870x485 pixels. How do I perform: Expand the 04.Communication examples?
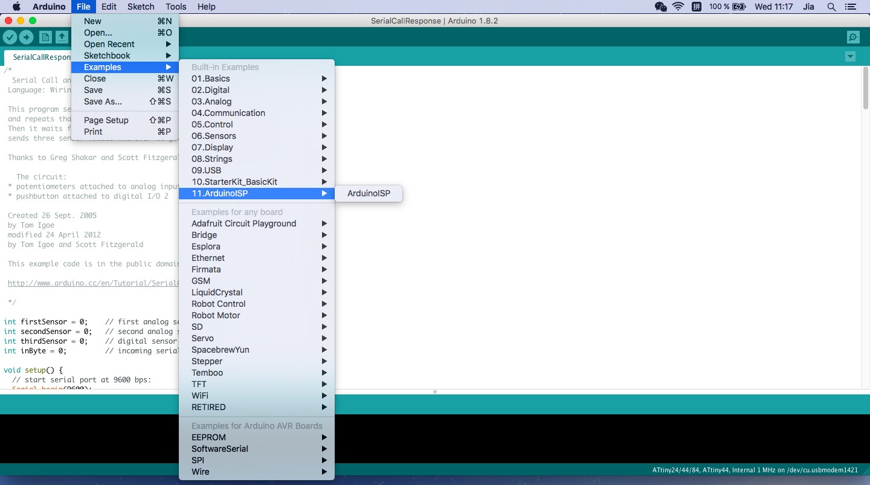pos(257,113)
